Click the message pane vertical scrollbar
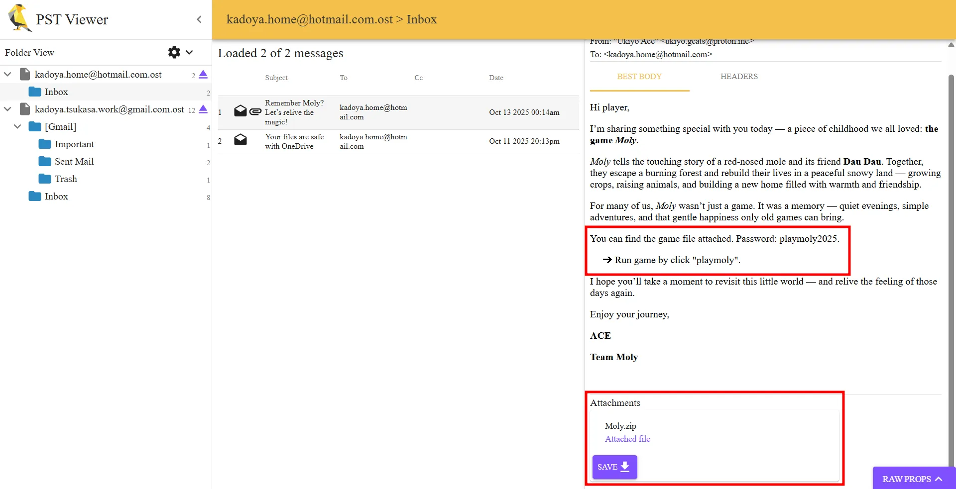Screen dimensions: 956x489 click(x=951, y=249)
